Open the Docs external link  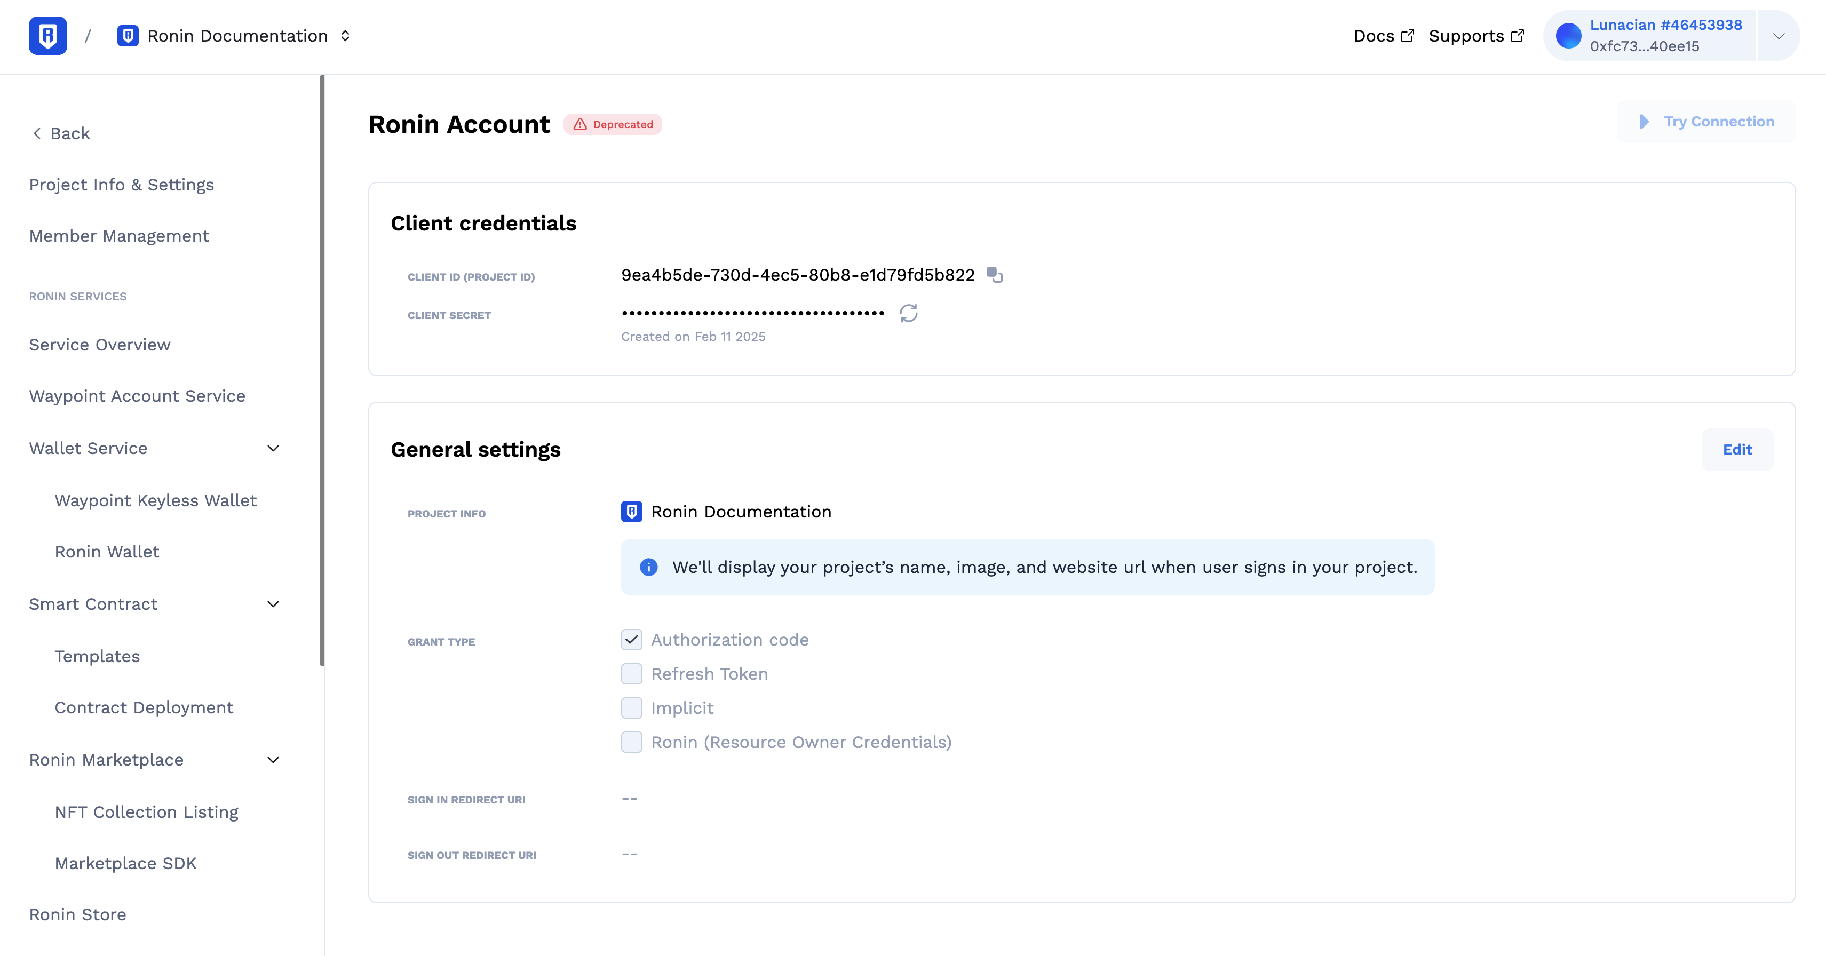[x=1383, y=35]
